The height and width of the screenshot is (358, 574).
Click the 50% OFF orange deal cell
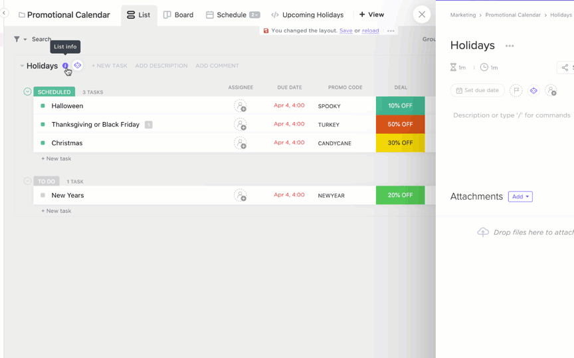click(400, 125)
